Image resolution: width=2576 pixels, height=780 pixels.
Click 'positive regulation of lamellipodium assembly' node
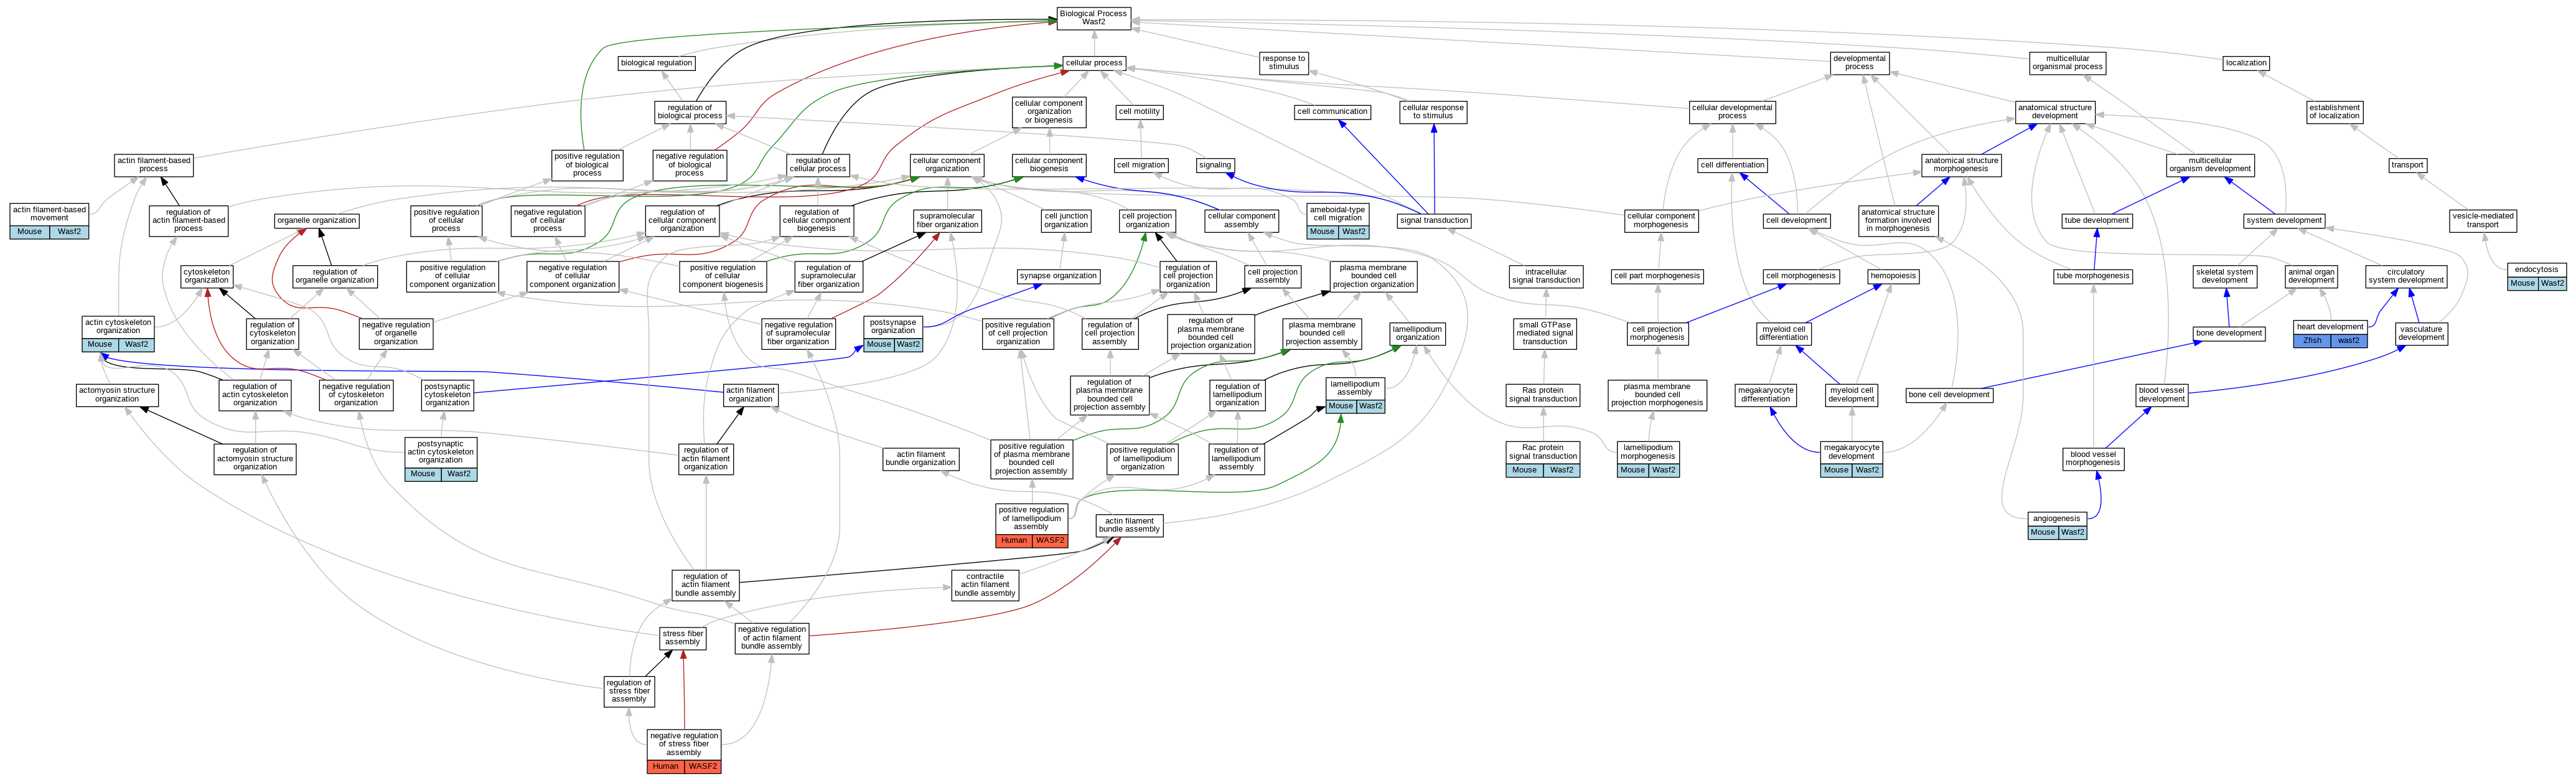(1031, 525)
